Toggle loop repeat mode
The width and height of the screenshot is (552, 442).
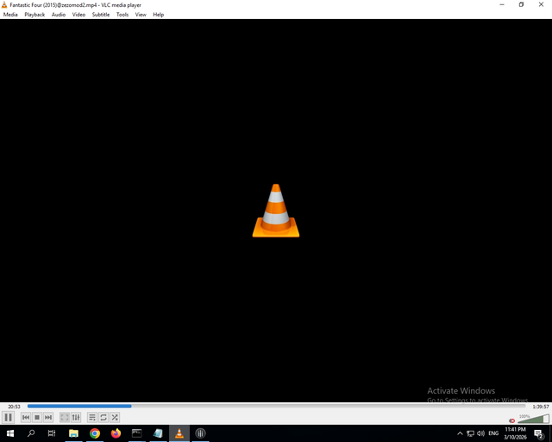(x=103, y=417)
